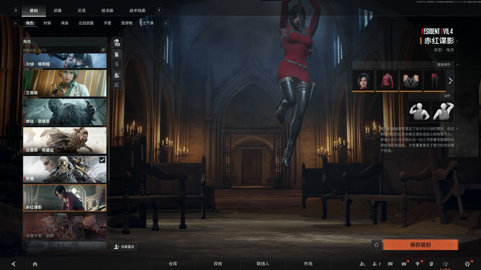Show body armor on the character
481x270 pixels.
click(x=117, y=54)
